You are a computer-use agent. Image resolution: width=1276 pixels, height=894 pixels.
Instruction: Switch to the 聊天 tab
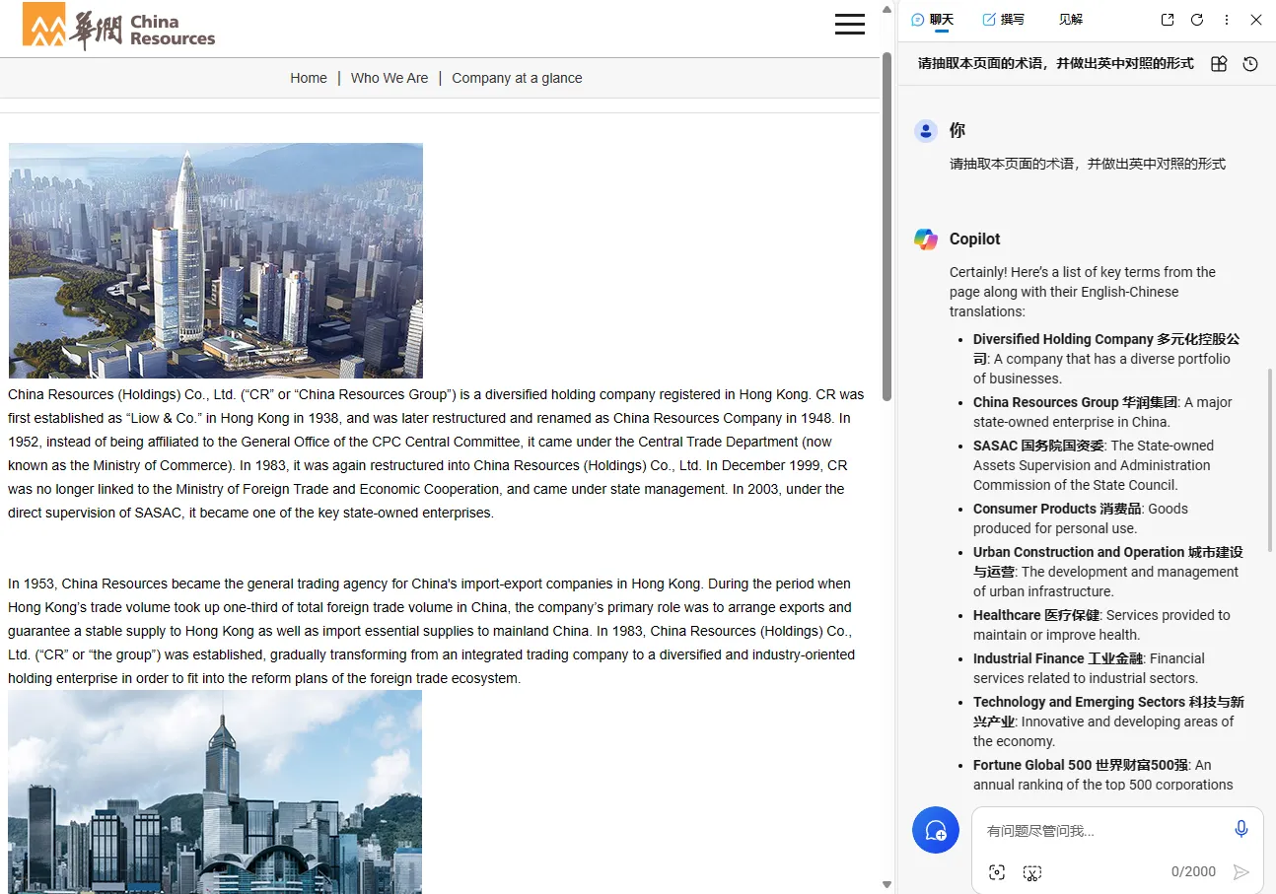coord(933,20)
